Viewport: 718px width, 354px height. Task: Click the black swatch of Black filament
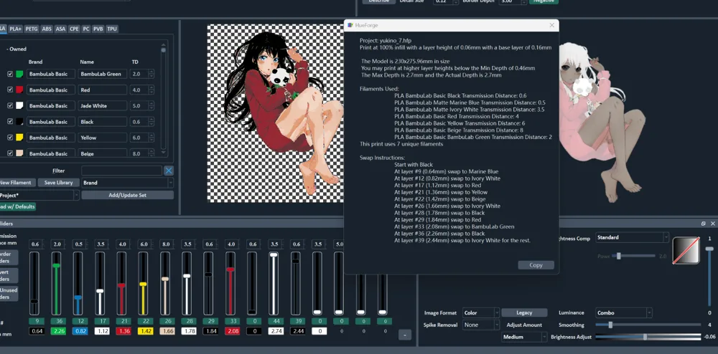pos(19,122)
